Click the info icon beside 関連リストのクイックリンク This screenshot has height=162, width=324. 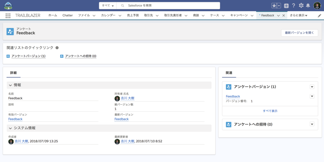click(x=57, y=47)
